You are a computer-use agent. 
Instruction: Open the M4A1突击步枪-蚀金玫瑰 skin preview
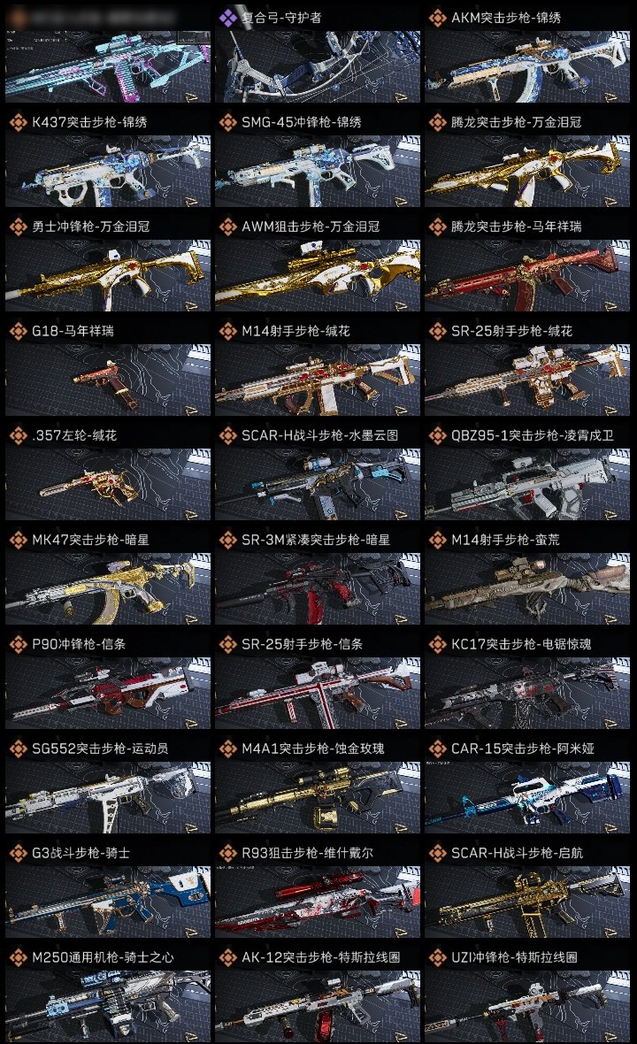[x=318, y=797]
